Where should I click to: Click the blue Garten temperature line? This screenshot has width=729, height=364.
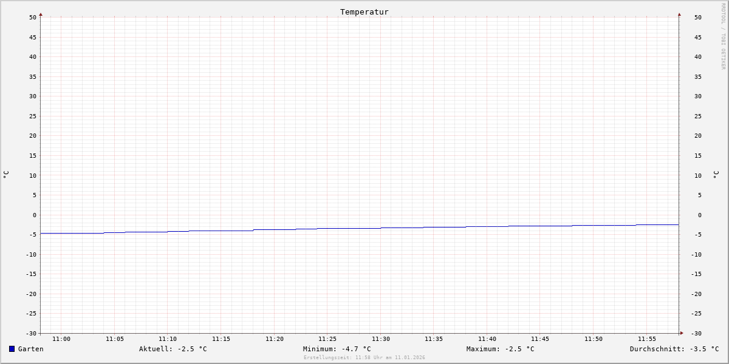360,228
